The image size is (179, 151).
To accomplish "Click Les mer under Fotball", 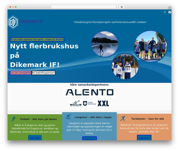I will coord(35,138).
